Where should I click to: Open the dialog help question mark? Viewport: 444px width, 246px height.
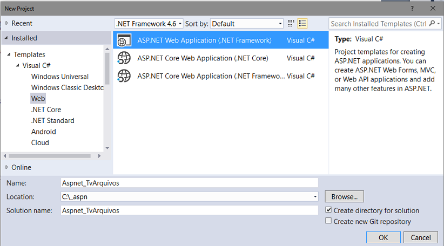point(412,9)
